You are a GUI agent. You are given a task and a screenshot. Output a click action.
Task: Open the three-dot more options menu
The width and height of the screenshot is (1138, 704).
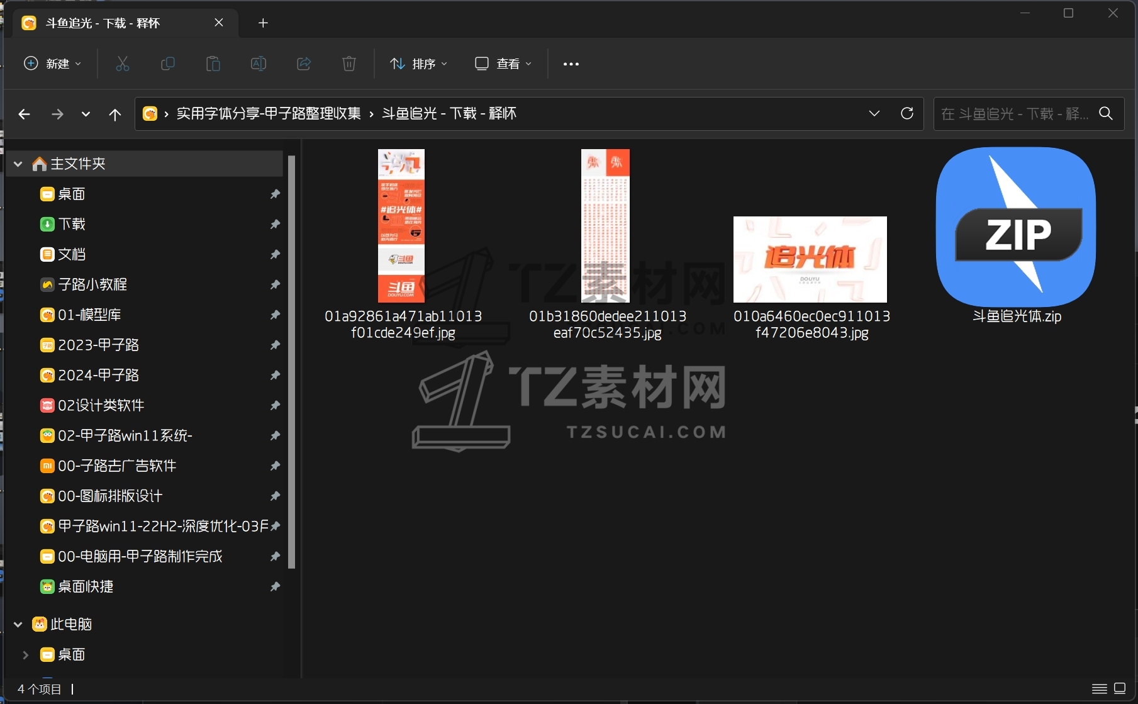point(571,64)
